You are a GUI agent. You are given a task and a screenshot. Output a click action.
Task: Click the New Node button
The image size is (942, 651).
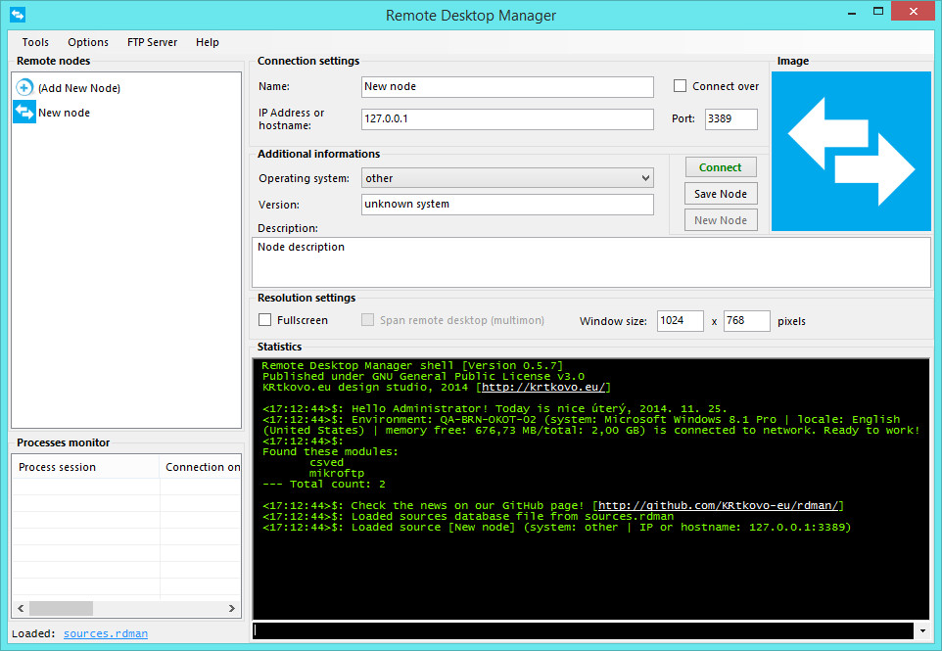click(721, 220)
